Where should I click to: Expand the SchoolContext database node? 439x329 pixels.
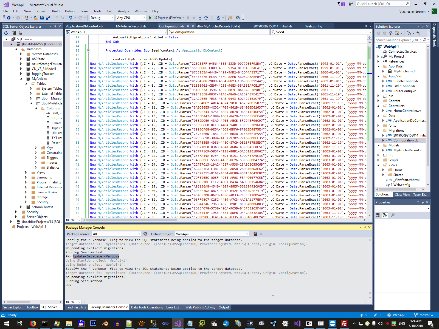21,207
